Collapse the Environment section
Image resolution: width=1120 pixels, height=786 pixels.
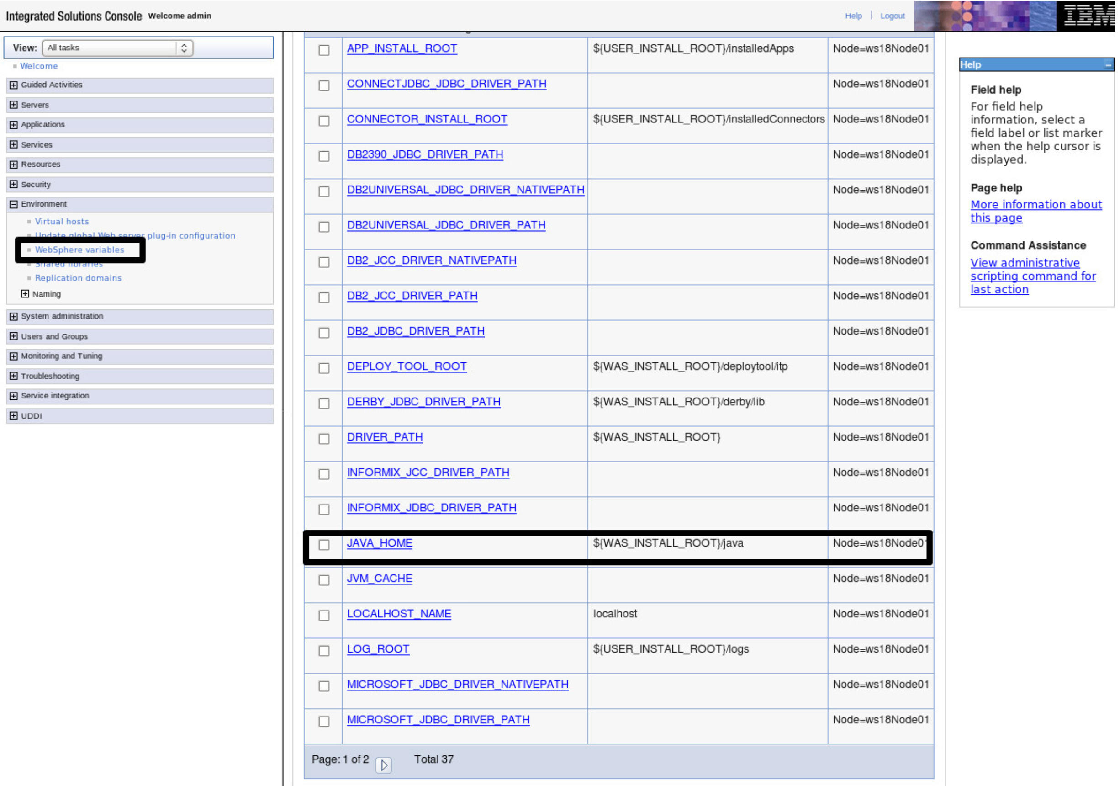point(14,204)
